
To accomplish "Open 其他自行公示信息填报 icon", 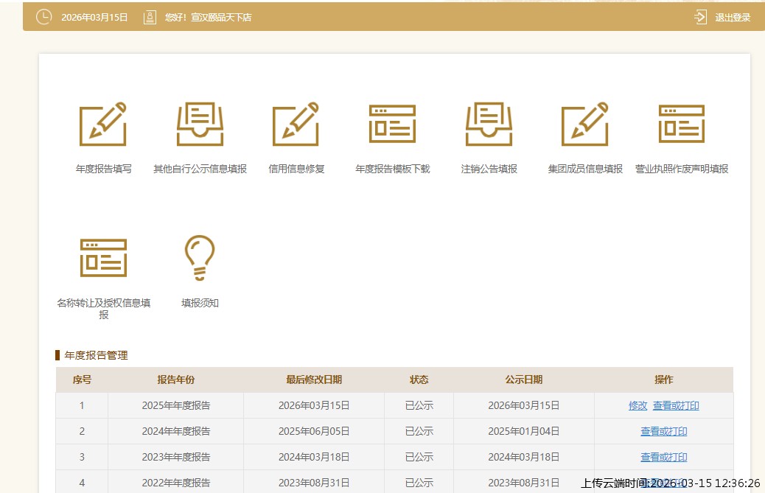I will click(x=199, y=125).
